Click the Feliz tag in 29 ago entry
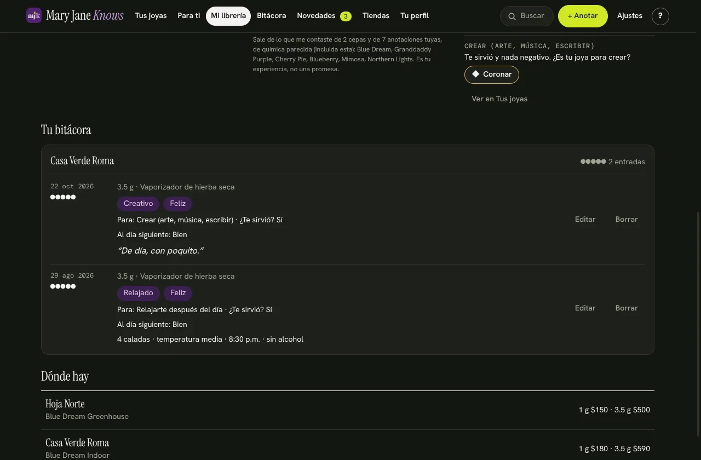This screenshot has height=460, width=701. click(178, 293)
